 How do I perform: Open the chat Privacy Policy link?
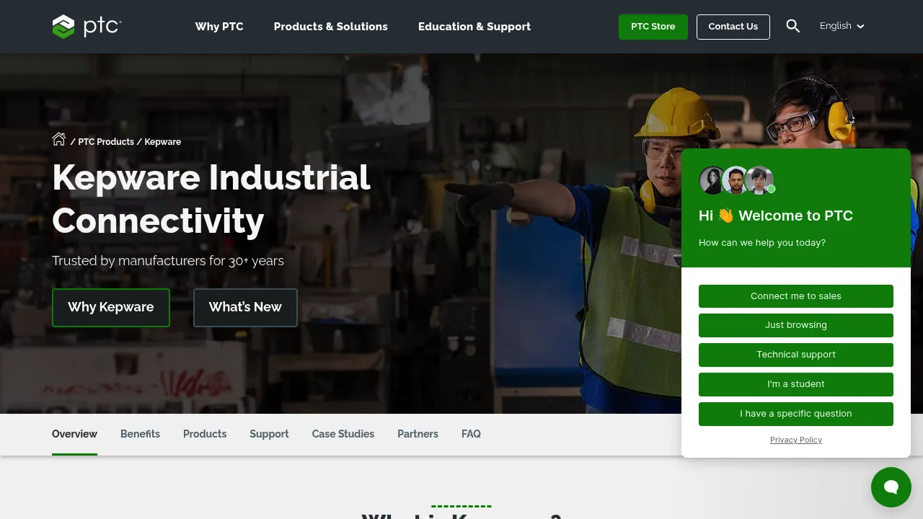[x=796, y=440]
